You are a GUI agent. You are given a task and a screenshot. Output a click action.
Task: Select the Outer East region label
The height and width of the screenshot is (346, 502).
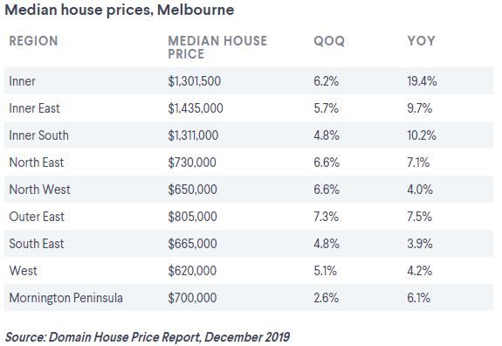[37, 217]
